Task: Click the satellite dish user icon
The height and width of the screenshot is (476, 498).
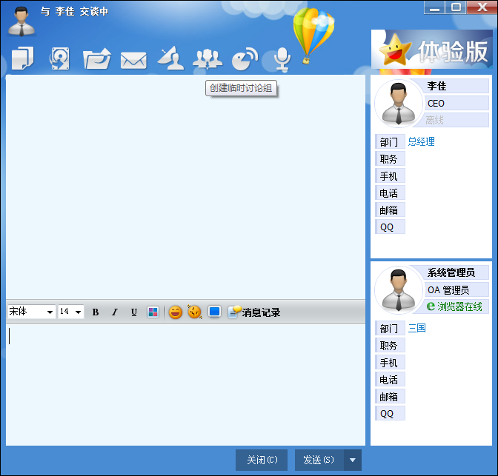Action: tap(170, 58)
